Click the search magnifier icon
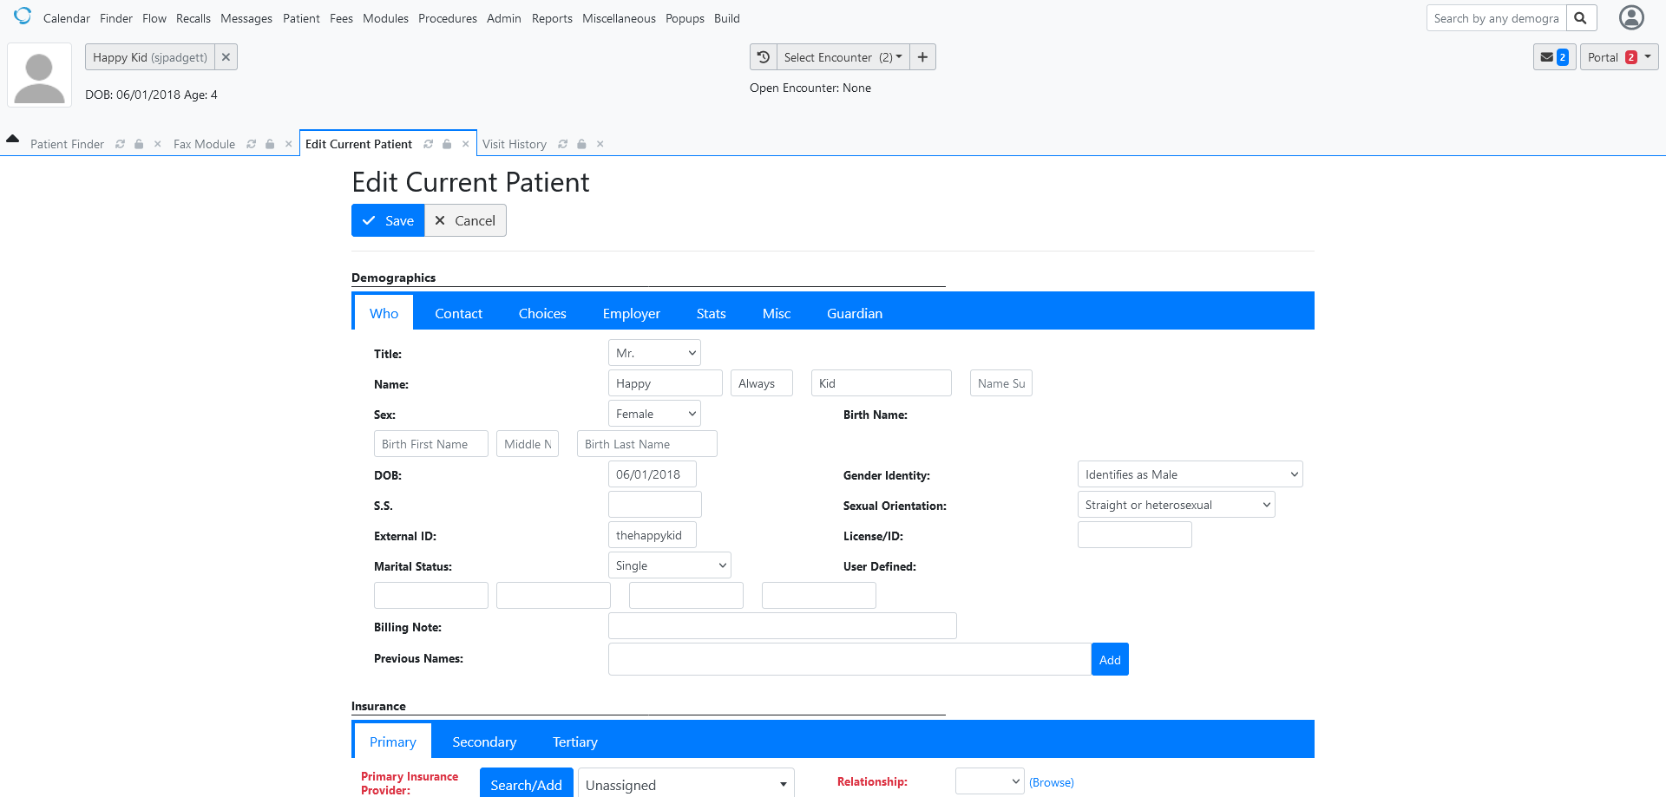The image size is (1666, 797). coord(1581,16)
